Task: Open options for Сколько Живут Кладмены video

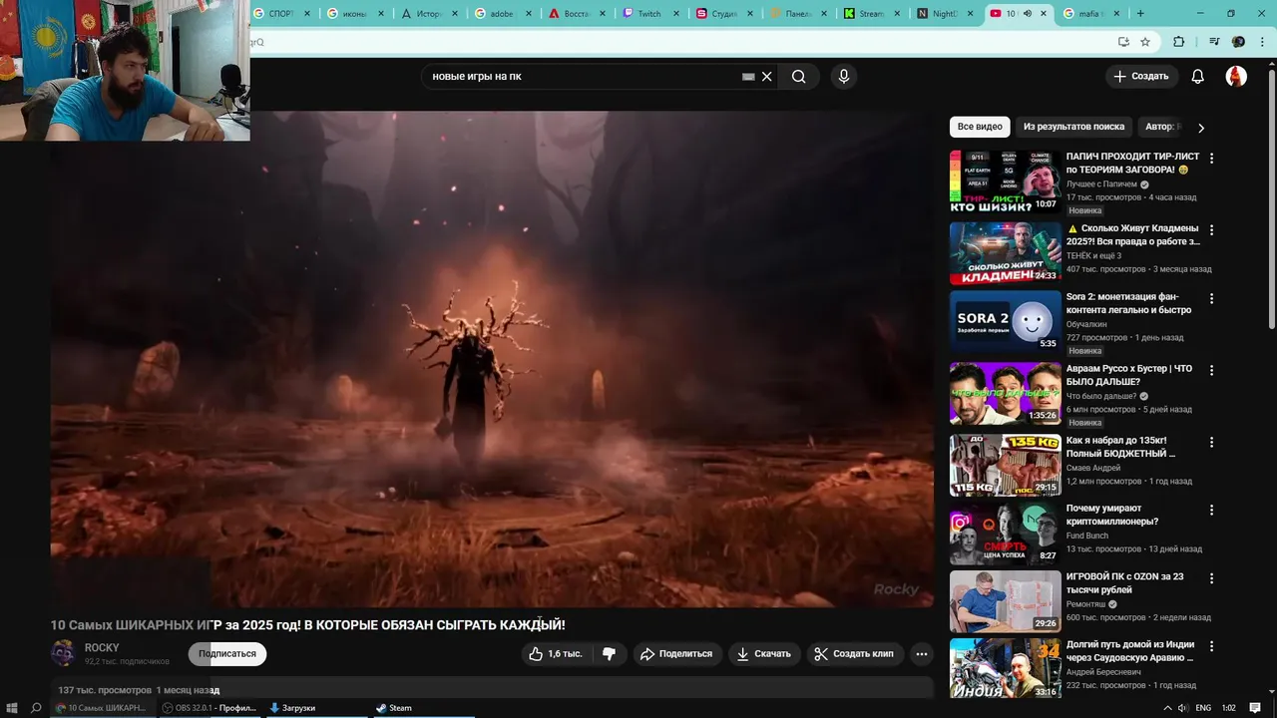Action: tap(1212, 230)
